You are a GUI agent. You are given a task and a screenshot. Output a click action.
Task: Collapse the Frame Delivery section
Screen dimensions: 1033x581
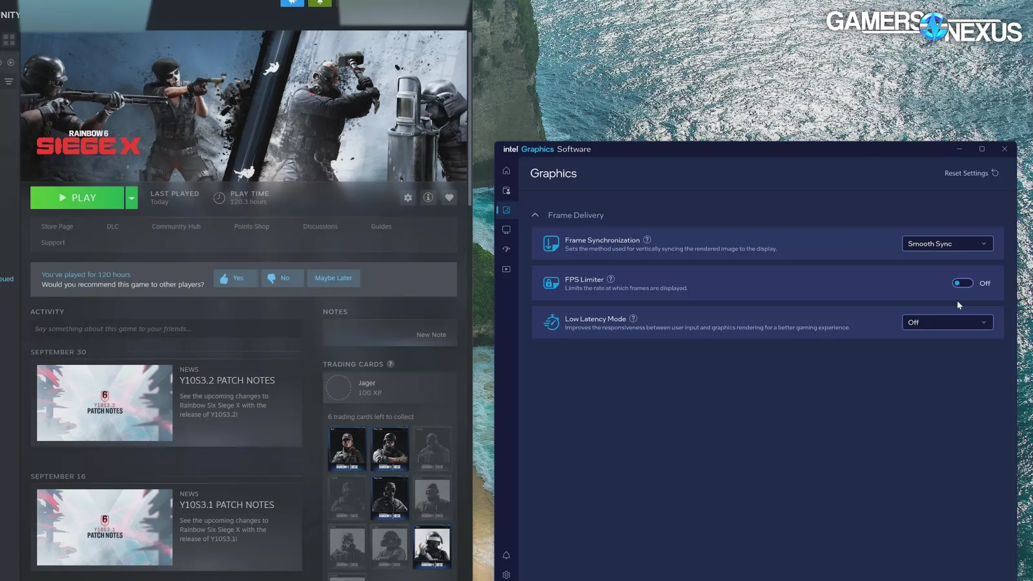click(x=535, y=215)
